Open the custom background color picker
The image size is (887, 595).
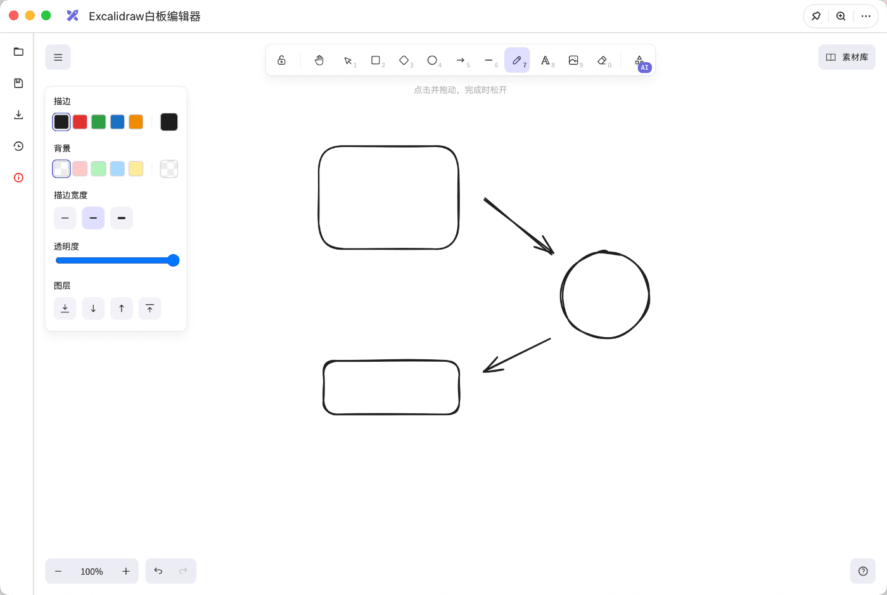tap(169, 169)
